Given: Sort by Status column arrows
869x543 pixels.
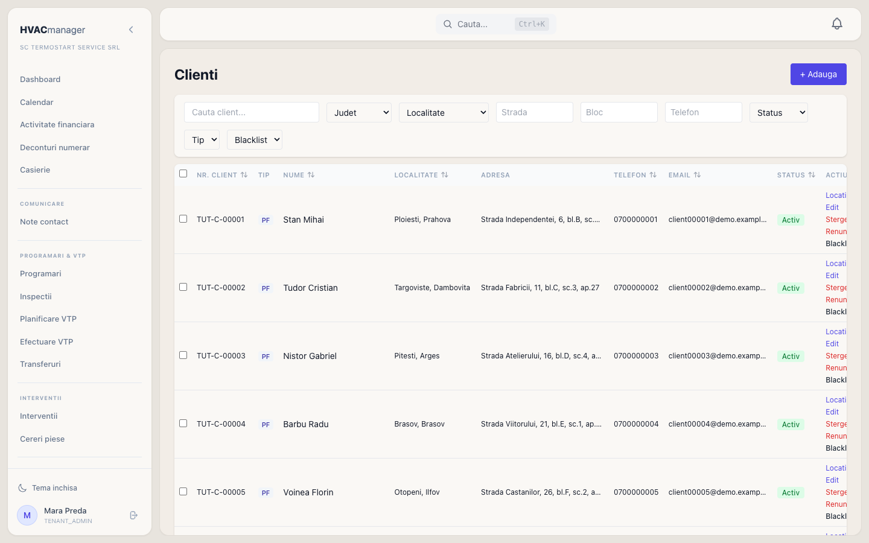Looking at the screenshot, I should (812, 175).
